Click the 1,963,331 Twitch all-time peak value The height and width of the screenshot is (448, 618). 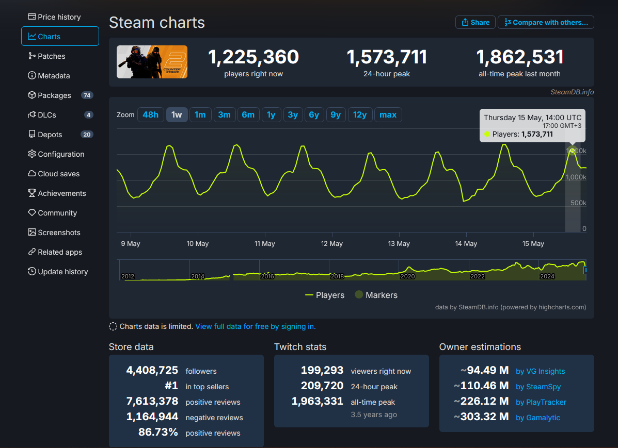(318, 401)
